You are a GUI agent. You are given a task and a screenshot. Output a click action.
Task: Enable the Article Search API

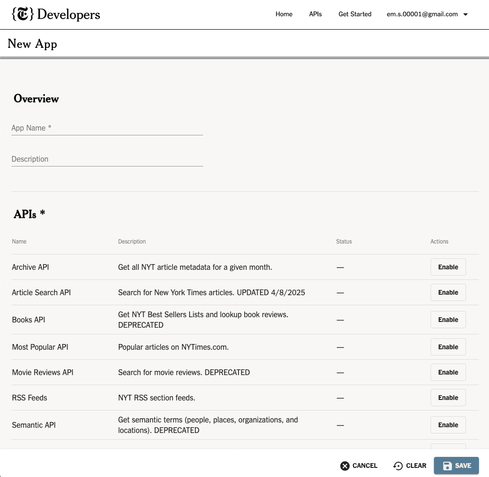[448, 292]
